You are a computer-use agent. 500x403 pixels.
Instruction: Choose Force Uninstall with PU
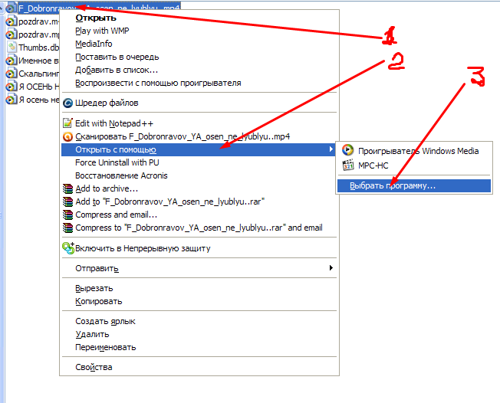tap(117, 162)
